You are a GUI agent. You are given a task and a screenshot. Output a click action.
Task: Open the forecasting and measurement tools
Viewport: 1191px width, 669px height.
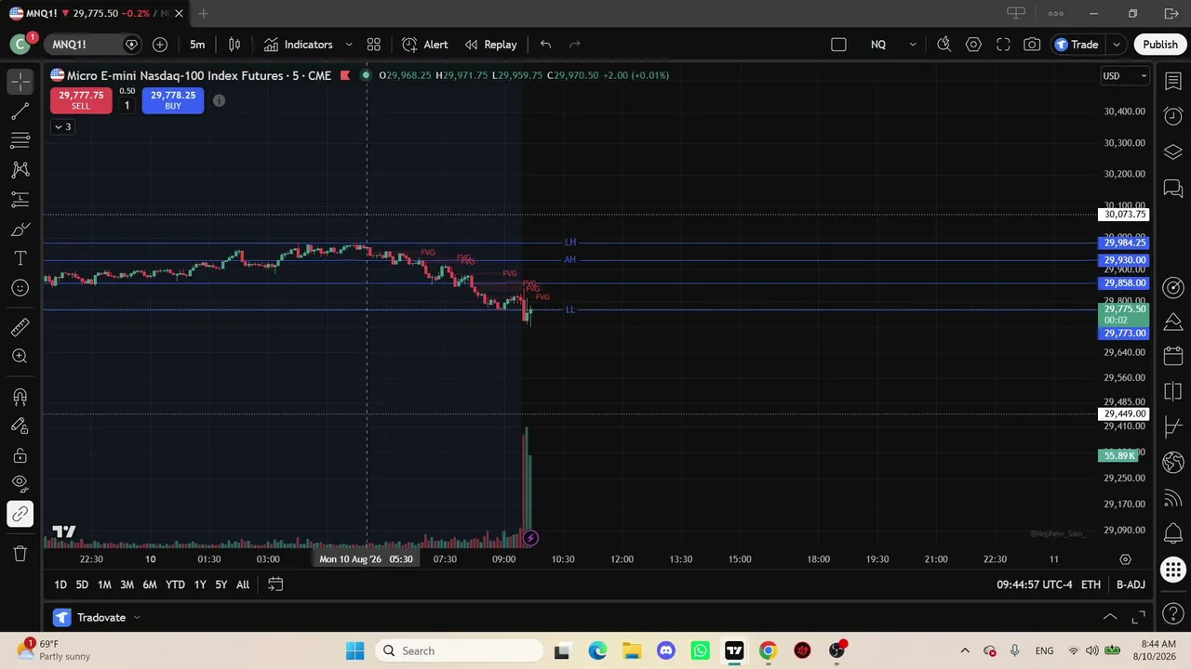(20, 200)
